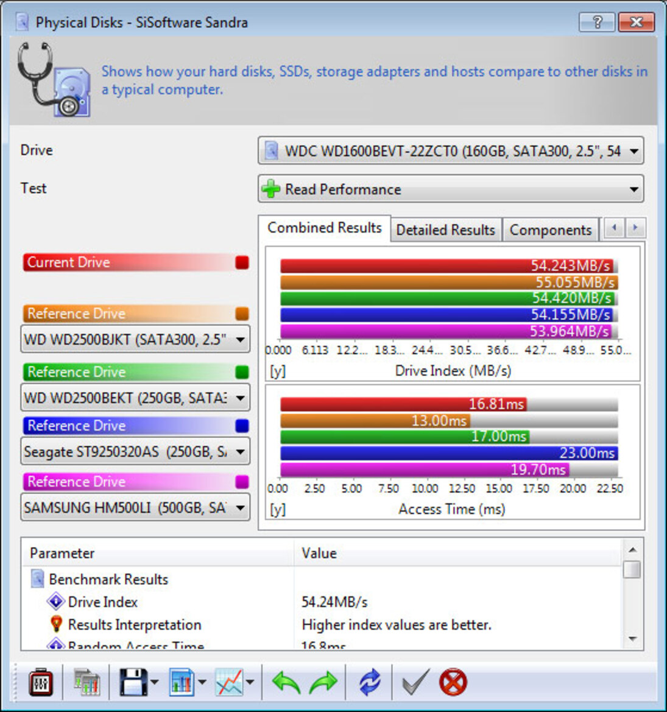This screenshot has width=667, height=712.
Task: Click the results list scrollbar thumb
Action: 632,569
